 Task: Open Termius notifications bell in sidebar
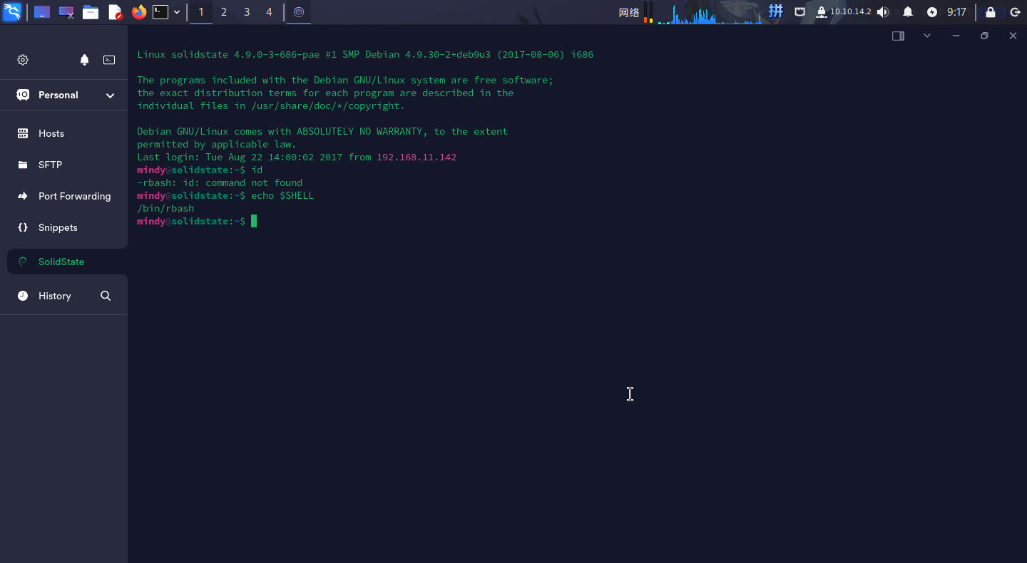(x=84, y=60)
